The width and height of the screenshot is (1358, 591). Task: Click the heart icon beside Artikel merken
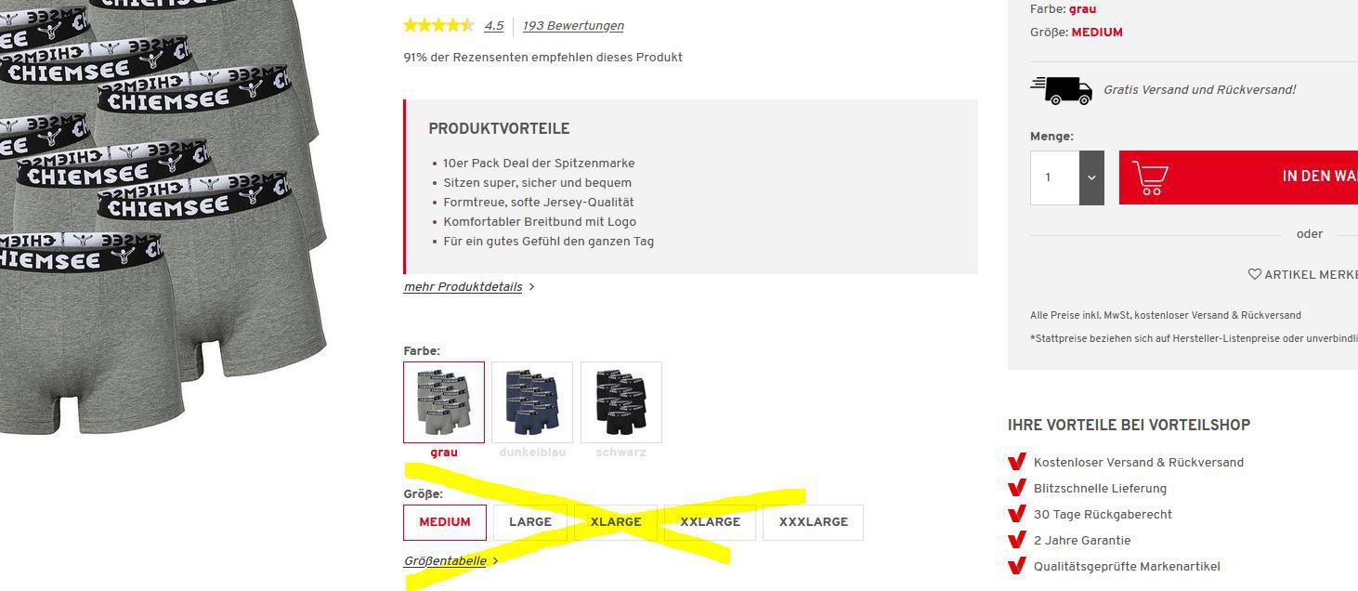click(x=1255, y=274)
